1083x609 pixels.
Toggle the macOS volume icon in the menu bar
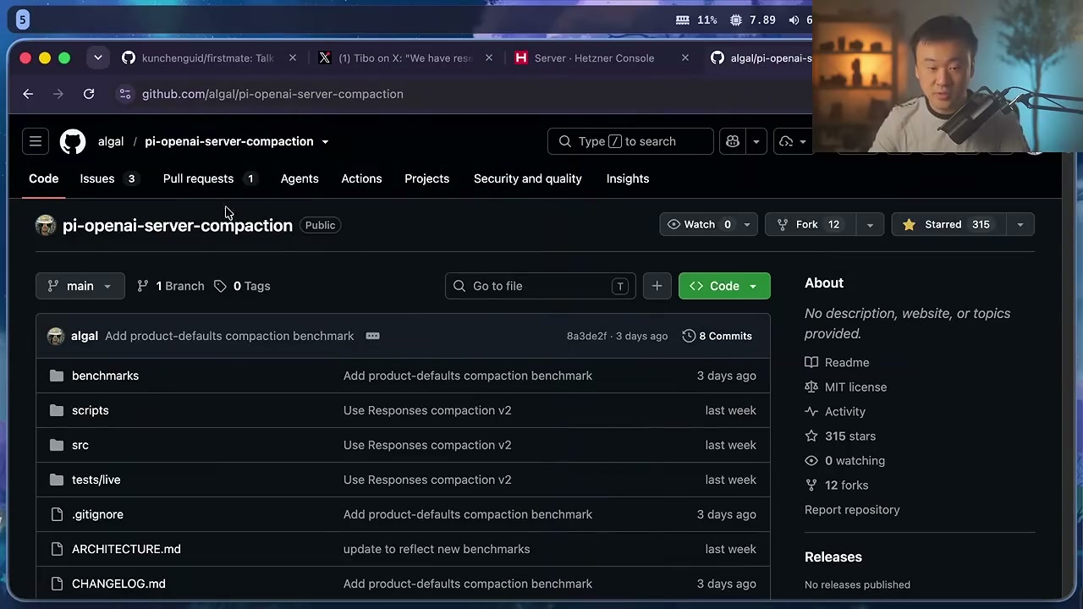(x=794, y=19)
